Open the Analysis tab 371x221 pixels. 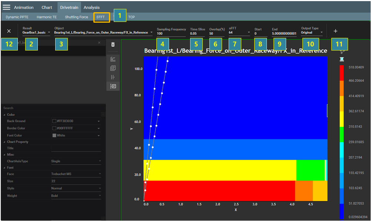click(x=92, y=7)
